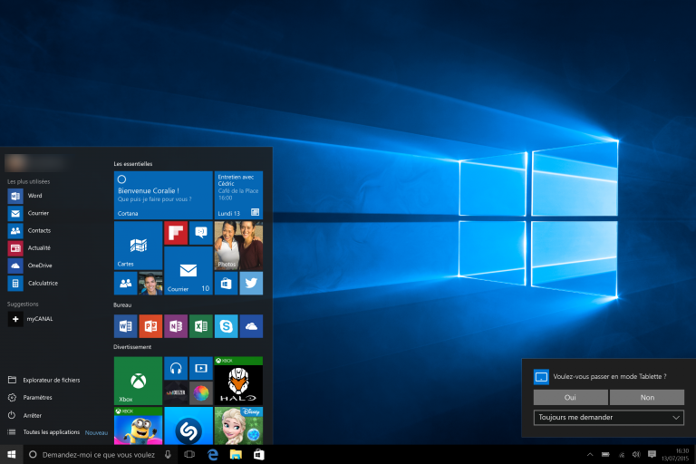Viewport: 696px width, 464px height.
Task: Open the Cartes maps tile
Action: (x=138, y=245)
